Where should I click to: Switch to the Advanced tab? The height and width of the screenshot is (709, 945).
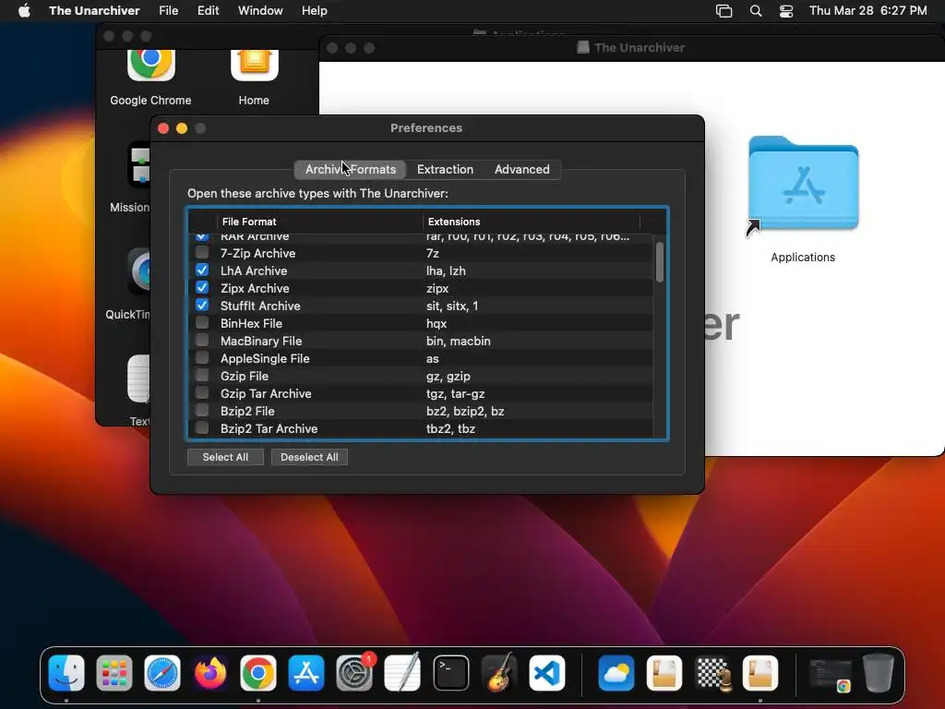point(522,170)
